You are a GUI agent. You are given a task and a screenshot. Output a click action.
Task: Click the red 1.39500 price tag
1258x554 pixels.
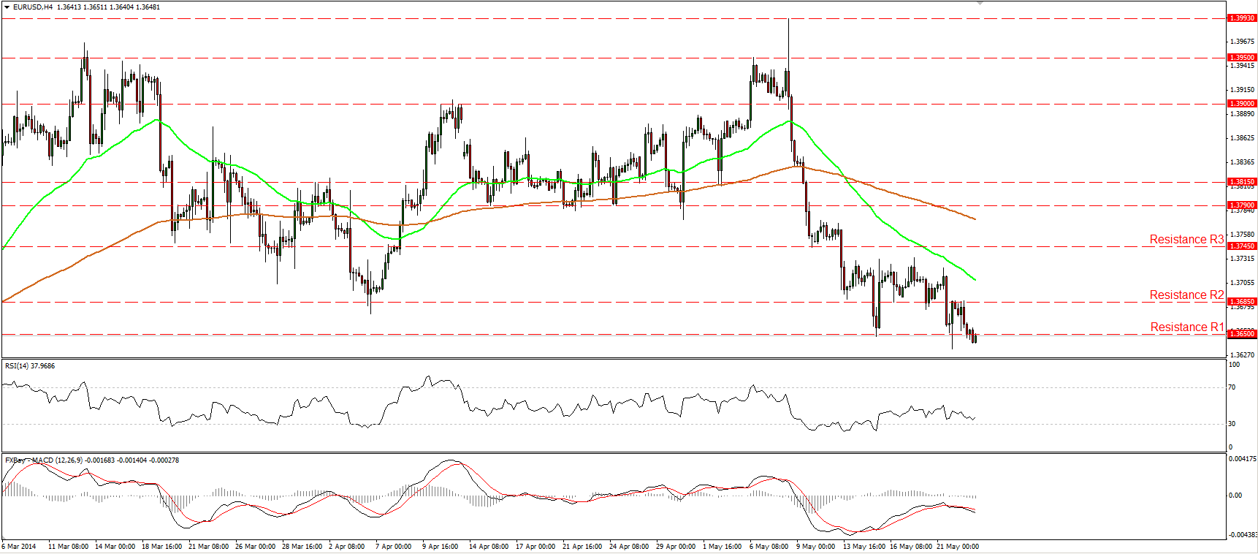[x=1242, y=57]
